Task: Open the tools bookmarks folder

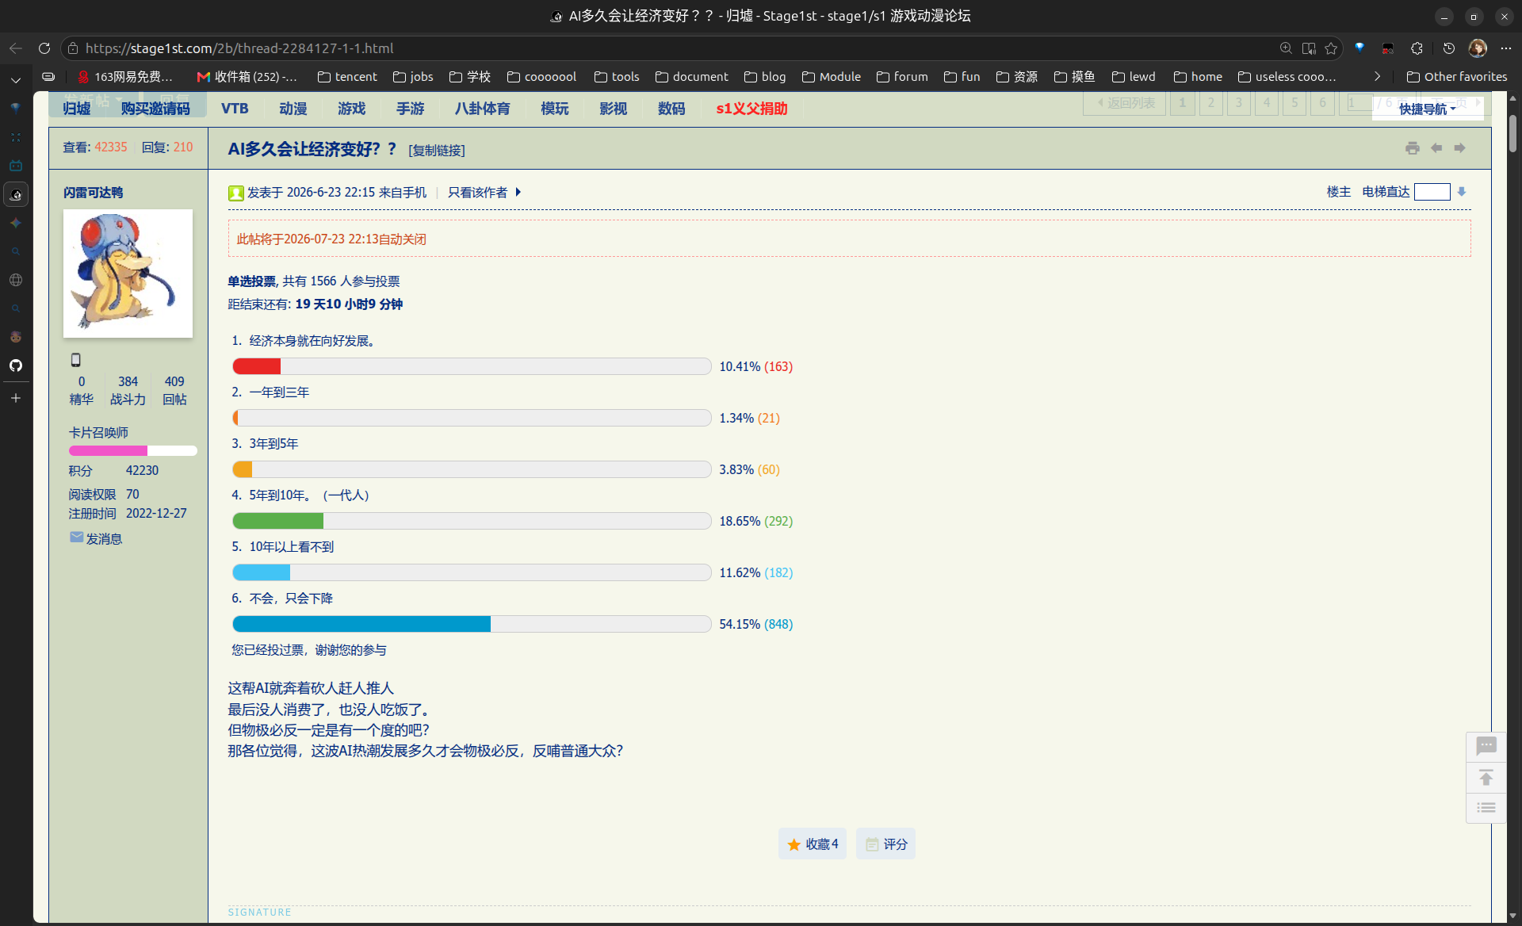Action: point(617,77)
